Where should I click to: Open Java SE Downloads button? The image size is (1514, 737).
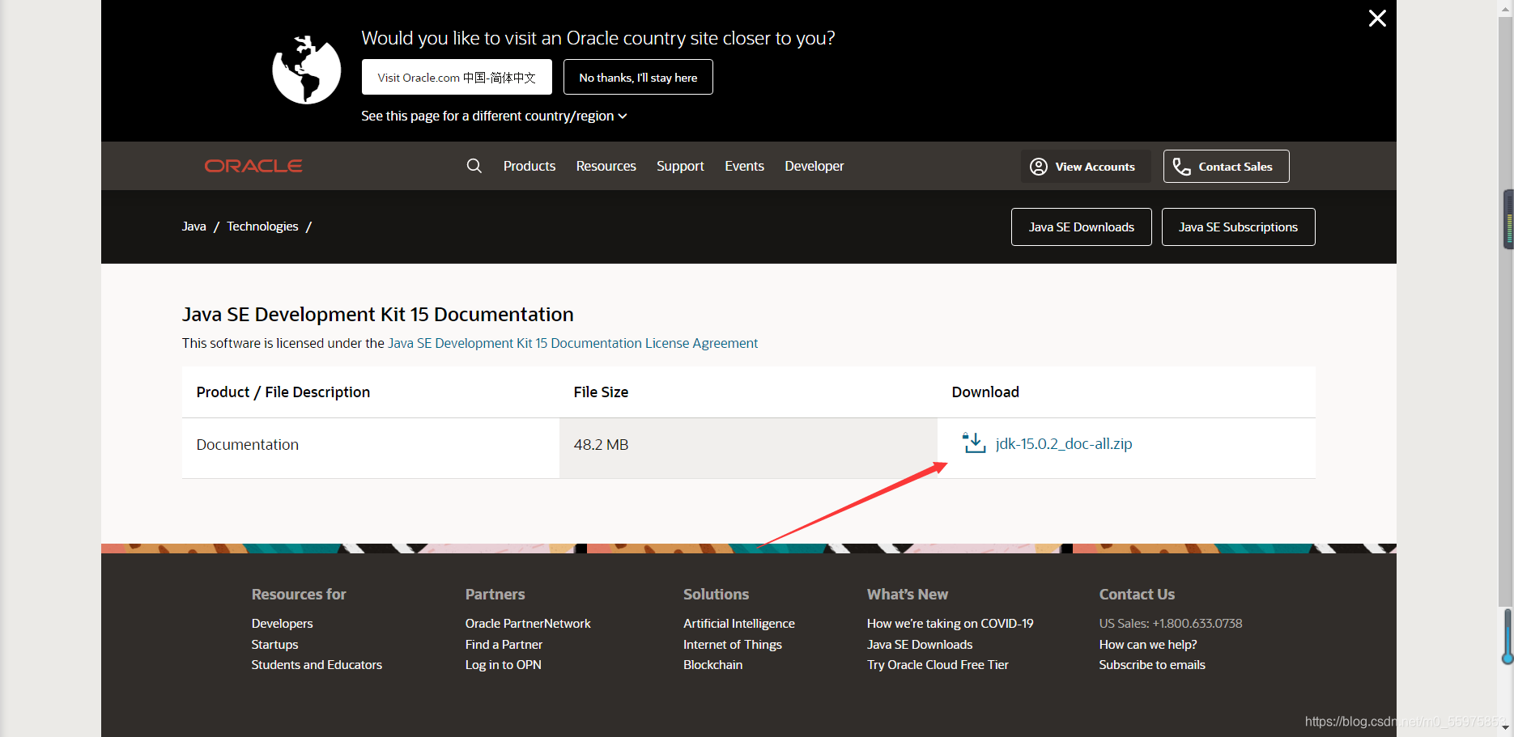click(x=1082, y=227)
